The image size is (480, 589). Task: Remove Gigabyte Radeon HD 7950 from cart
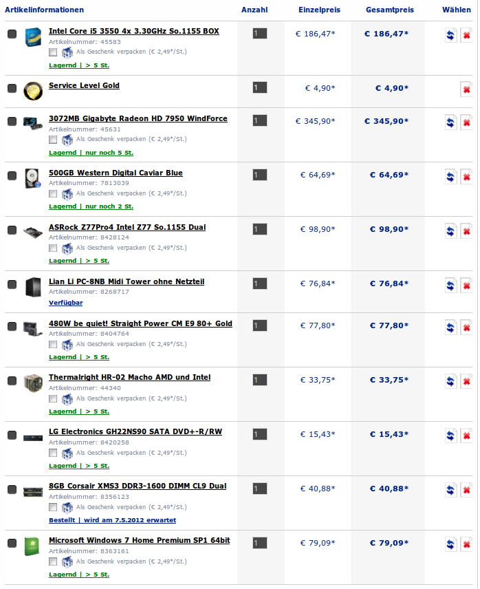466,122
